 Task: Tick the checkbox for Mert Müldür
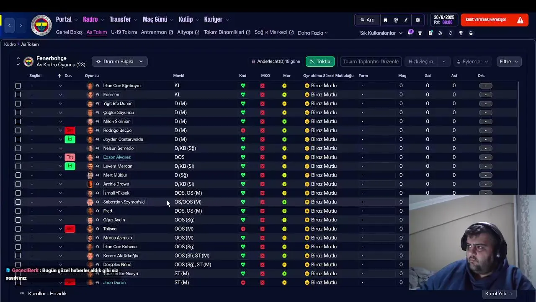click(x=18, y=175)
